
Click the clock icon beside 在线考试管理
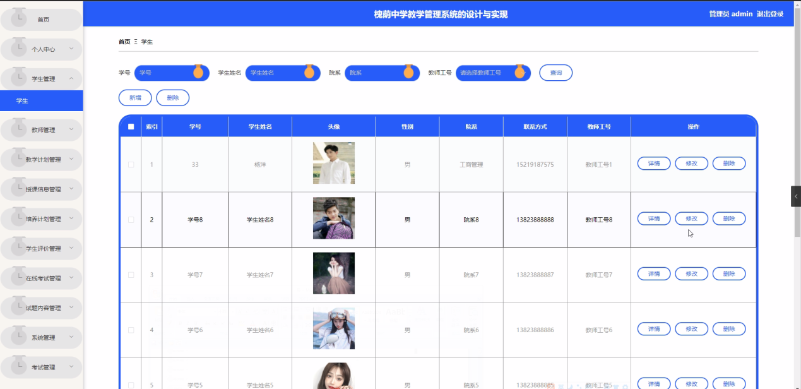(x=19, y=275)
